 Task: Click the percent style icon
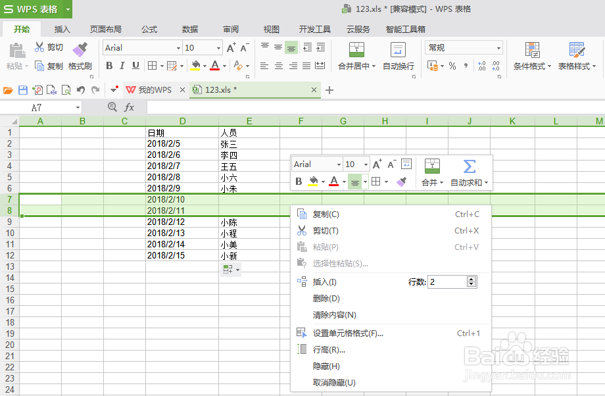[x=451, y=66]
